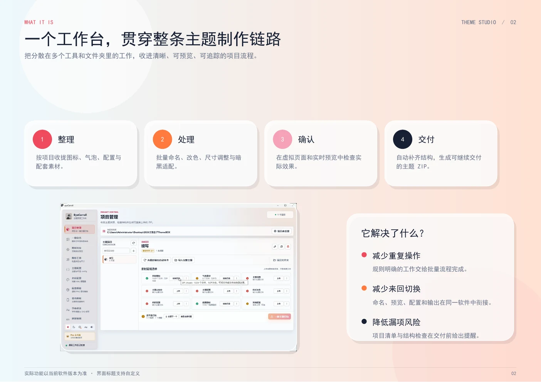Screen dimensions: 541x382
Task: Open the Pro 永久版 badge
Action: pos(80,336)
